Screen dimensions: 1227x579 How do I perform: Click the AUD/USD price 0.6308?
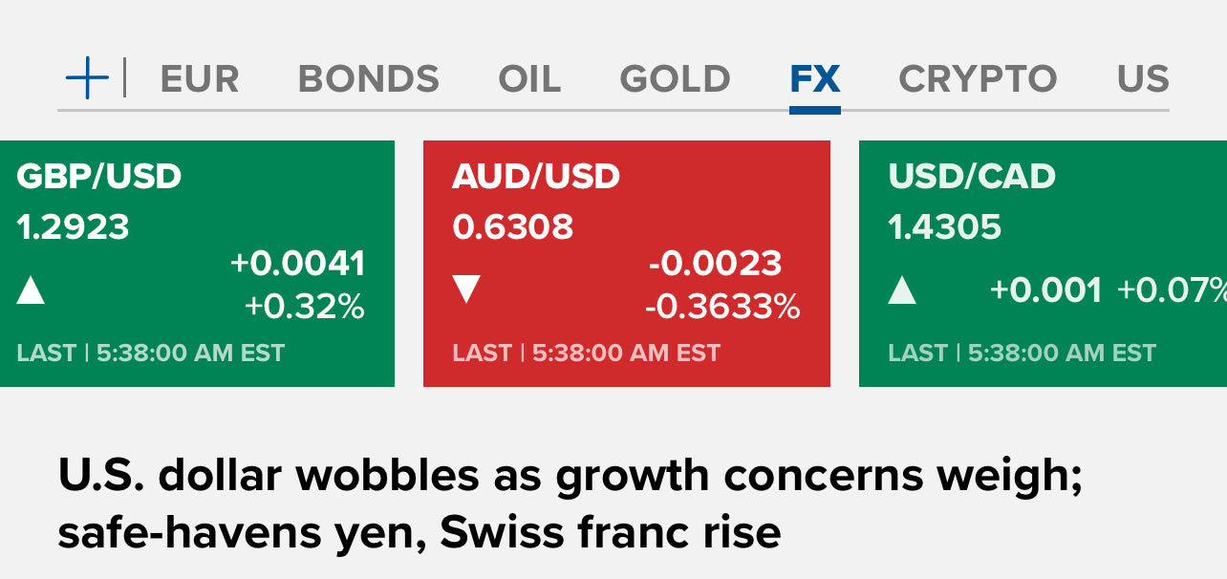[513, 227]
